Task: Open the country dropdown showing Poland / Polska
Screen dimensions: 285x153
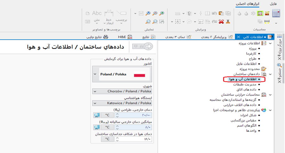Action: click(95, 74)
